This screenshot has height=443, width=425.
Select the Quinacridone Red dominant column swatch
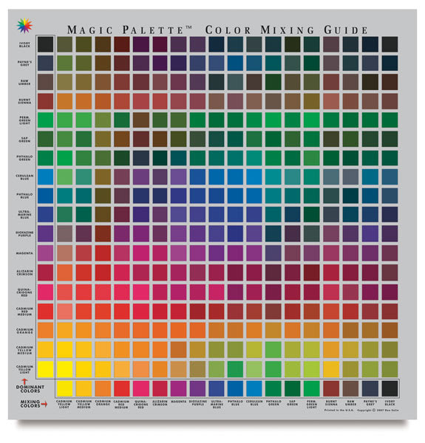[45, 292]
